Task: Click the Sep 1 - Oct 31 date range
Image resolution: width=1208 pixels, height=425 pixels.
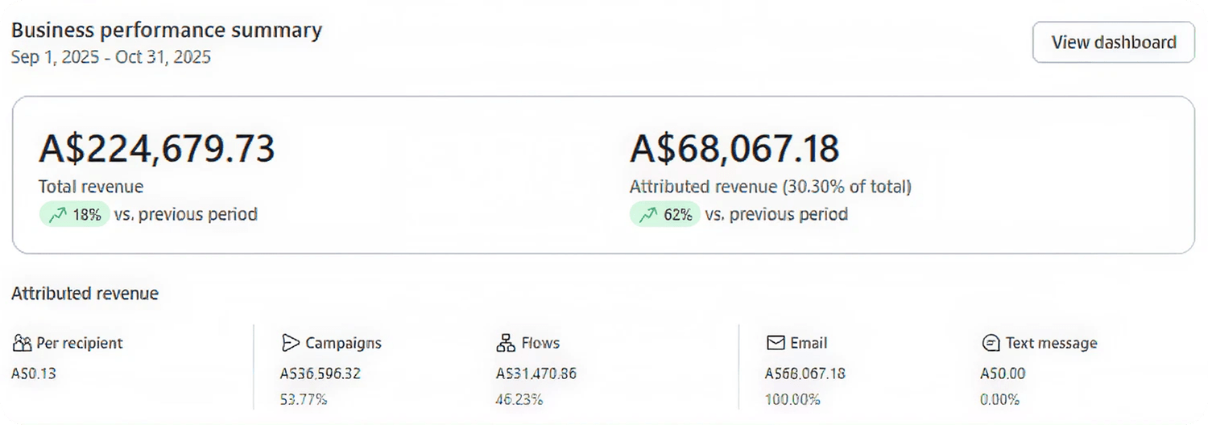Action: coord(111,57)
